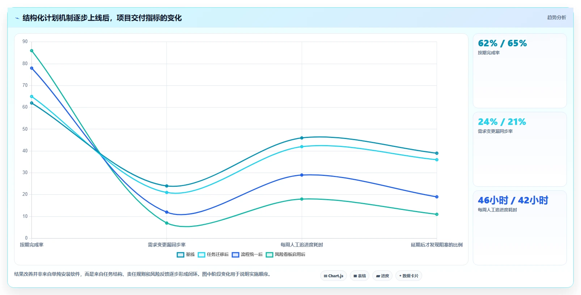
Task: Click the 基线 point at 延期后才发现阻塞的比例 (39)
Action: 437,153
